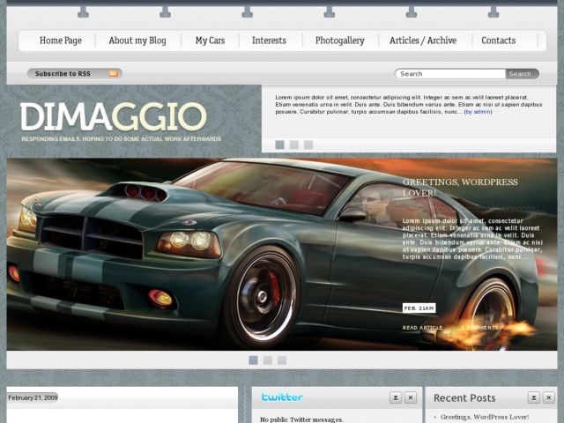Navigate to Articles / Archive
The height and width of the screenshot is (423, 564).
coord(423,41)
